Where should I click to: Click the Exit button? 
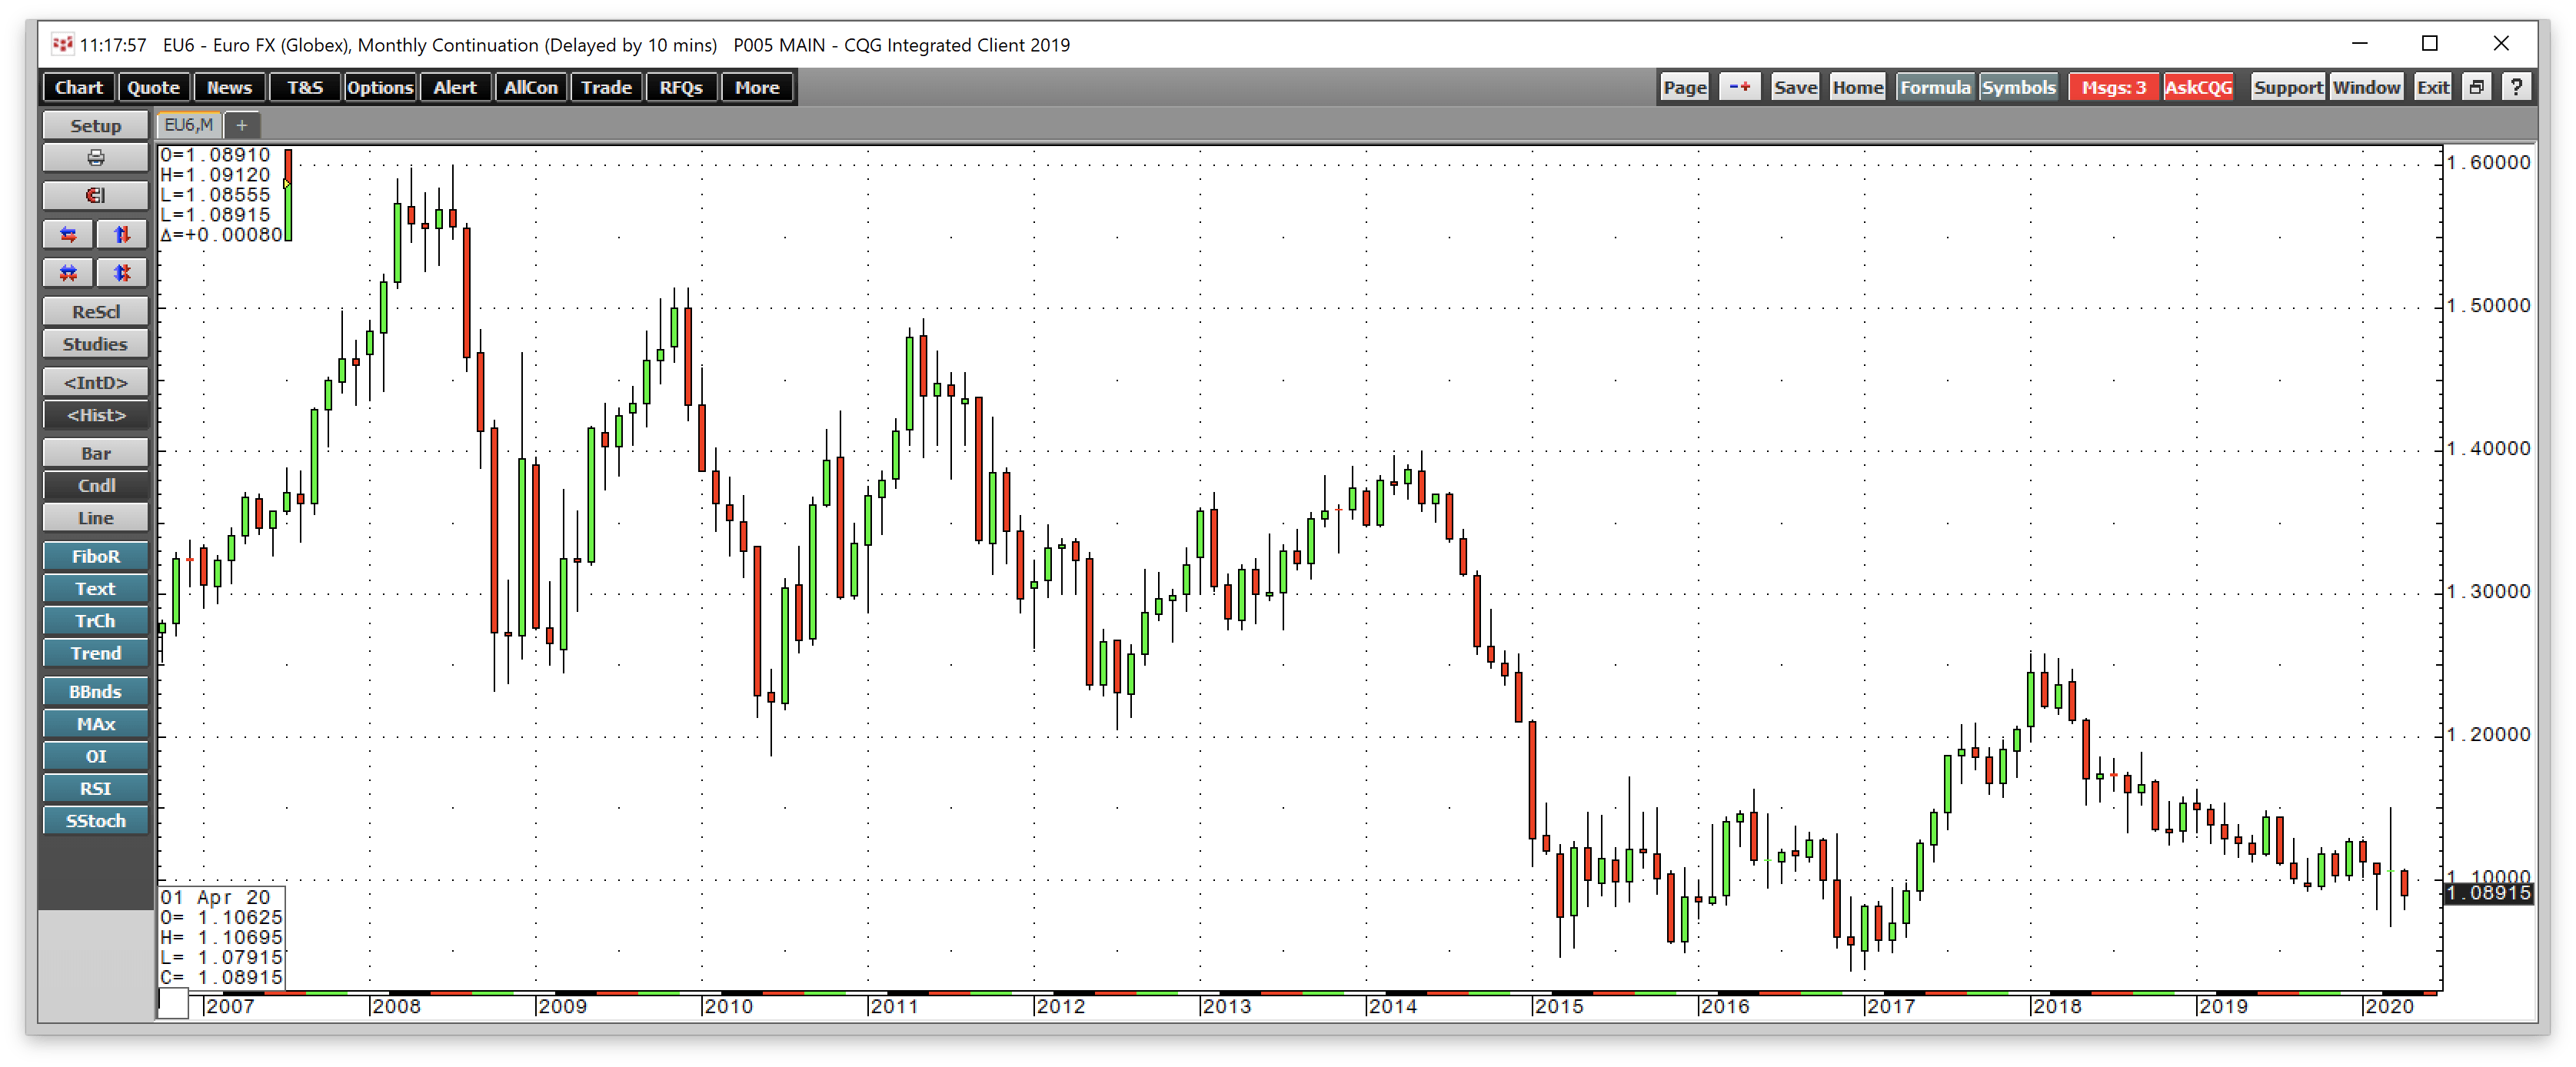pyautogui.click(x=2433, y=87)
